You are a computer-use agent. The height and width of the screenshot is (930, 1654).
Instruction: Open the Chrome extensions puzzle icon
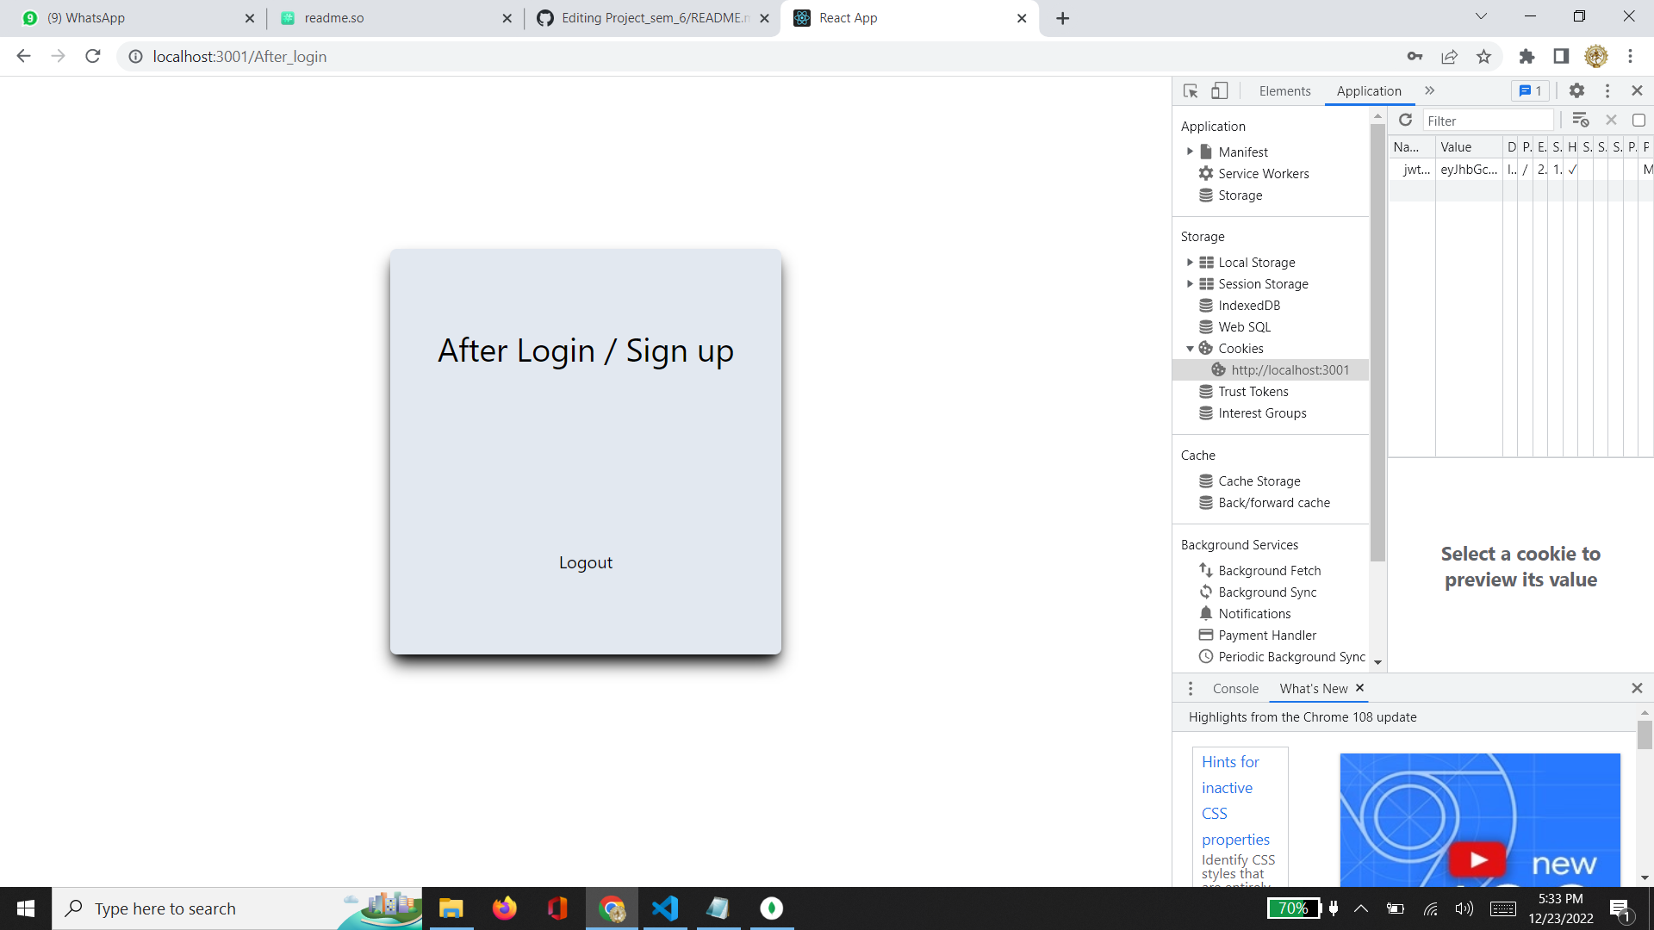click(x=1527, y=57)
